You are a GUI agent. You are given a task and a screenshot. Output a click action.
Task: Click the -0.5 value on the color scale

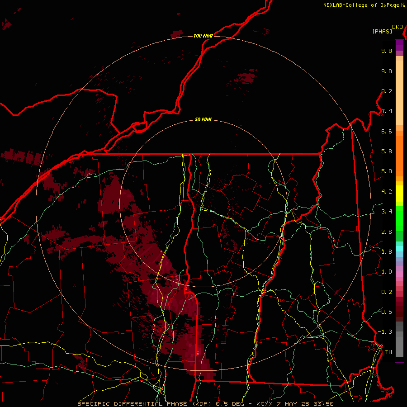[x=385, y=312]
